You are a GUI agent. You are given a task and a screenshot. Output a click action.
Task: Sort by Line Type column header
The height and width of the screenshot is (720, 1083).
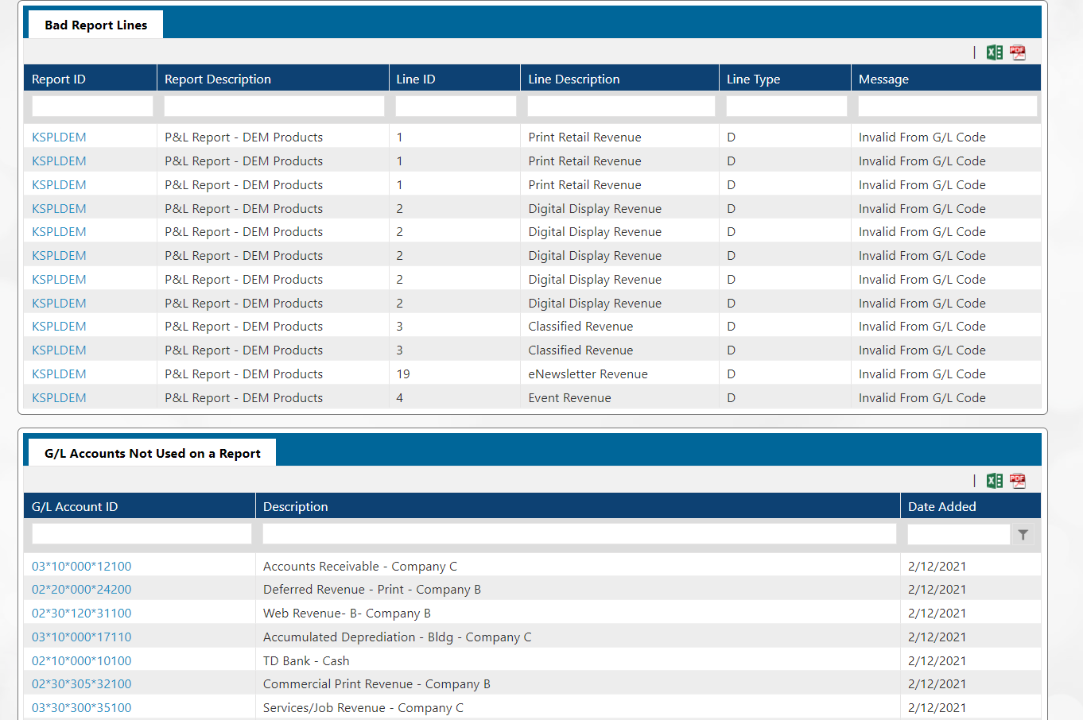[x=753, y=79]
